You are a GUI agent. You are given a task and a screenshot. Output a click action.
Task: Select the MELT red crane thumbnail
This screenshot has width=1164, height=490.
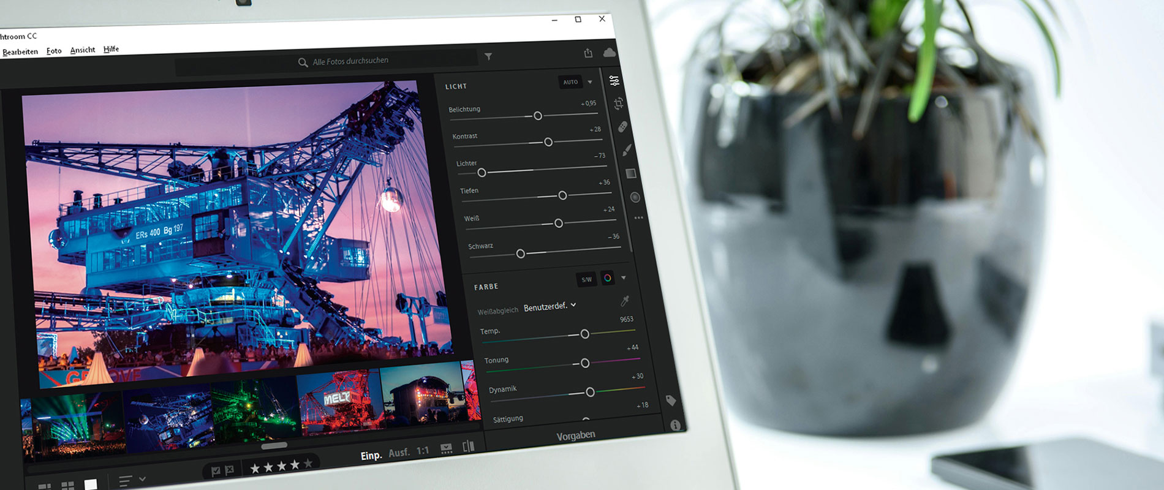341,403
